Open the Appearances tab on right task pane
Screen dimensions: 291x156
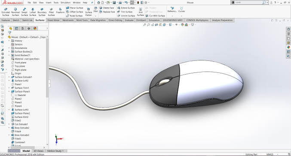(x=288, y=47)
